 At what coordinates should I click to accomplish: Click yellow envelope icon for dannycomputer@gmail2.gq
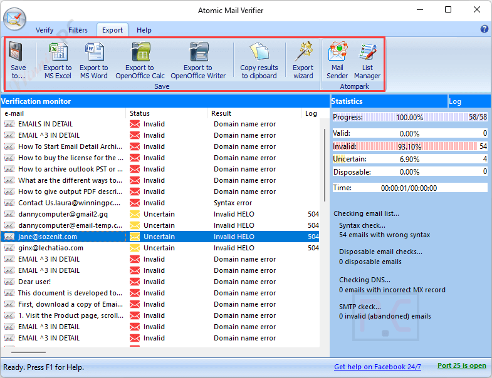click(x=135, y=214)
